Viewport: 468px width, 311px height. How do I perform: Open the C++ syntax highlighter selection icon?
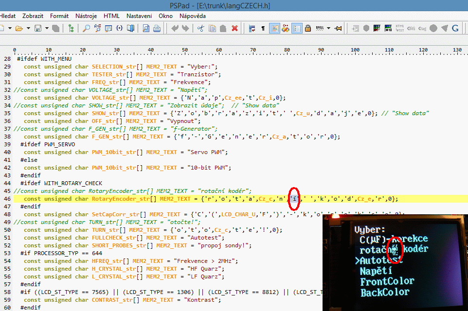point(286,28)
